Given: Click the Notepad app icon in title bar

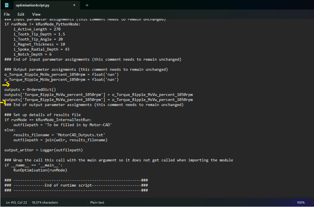Looking at the screenshot, I should tap(7, 5).
